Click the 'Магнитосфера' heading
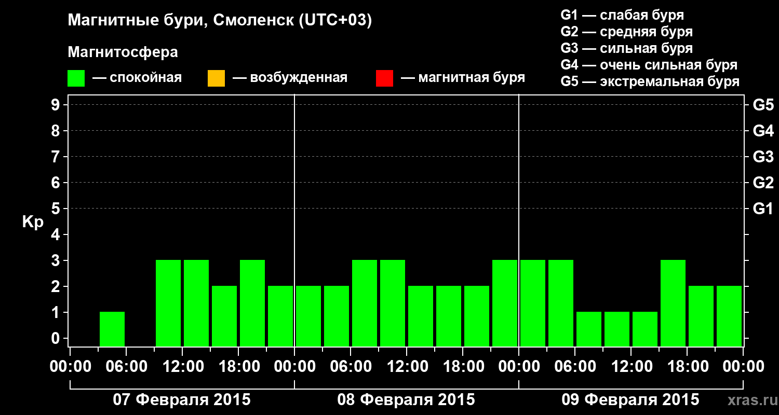Image resolution: width=779 pixels, height=415 pixels. (x=123, y=52)
